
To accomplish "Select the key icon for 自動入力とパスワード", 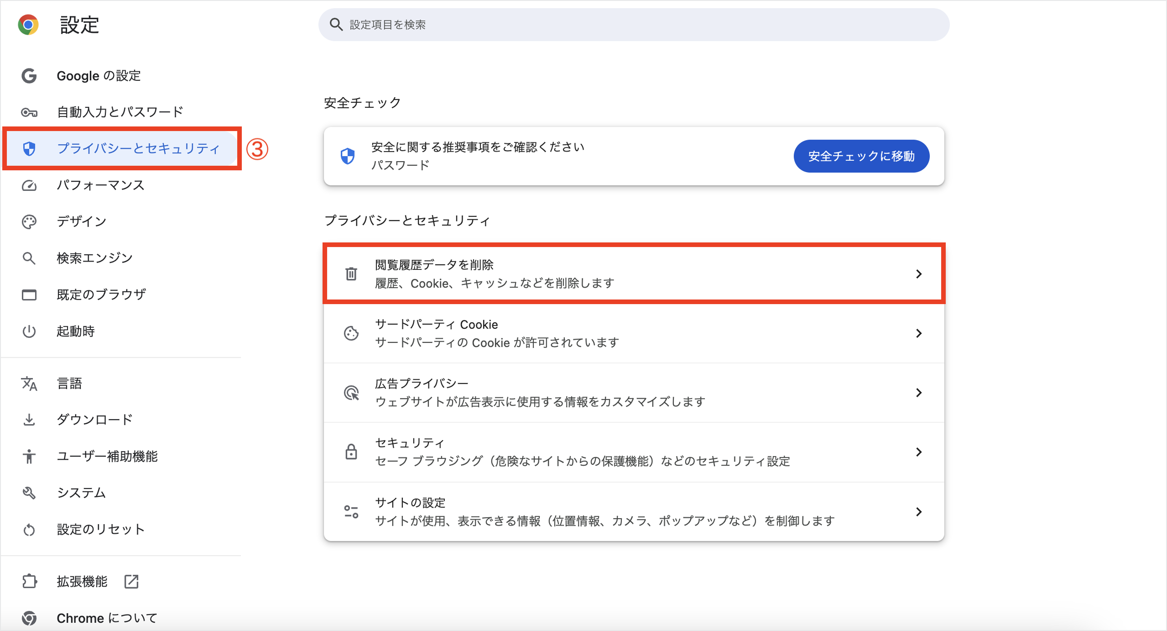I will [x=29, y=112].
